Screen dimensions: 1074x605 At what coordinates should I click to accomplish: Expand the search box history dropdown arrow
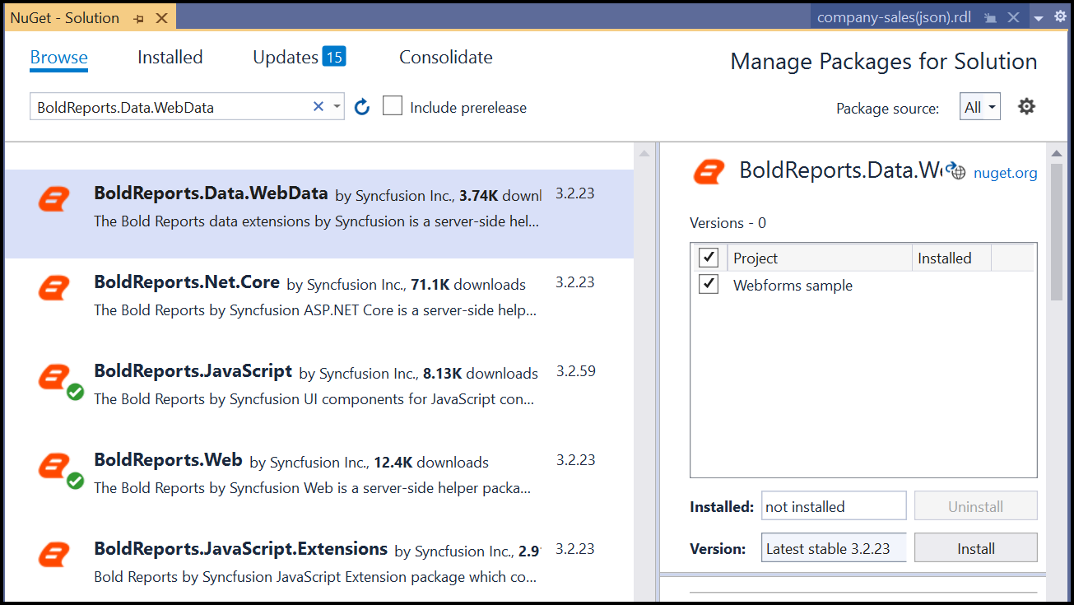click(x=337, y=106)
